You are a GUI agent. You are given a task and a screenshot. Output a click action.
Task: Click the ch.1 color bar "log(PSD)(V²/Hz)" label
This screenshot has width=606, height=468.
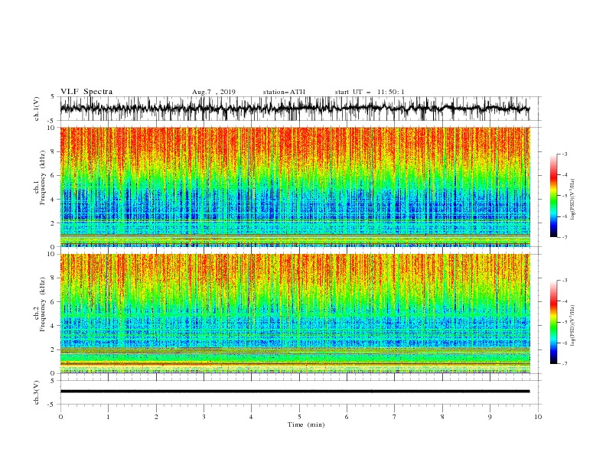[x=572, y=200]
